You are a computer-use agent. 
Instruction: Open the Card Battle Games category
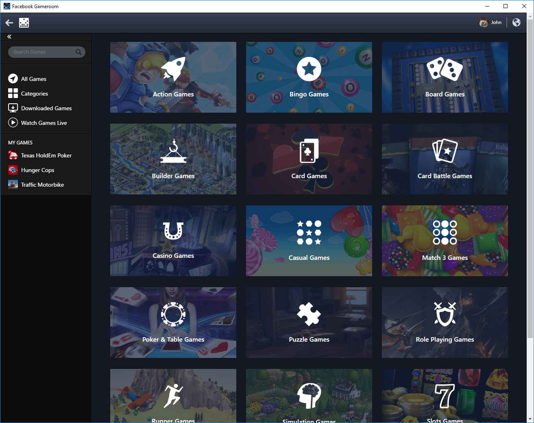pyautogui.click(x=445, y=159)
